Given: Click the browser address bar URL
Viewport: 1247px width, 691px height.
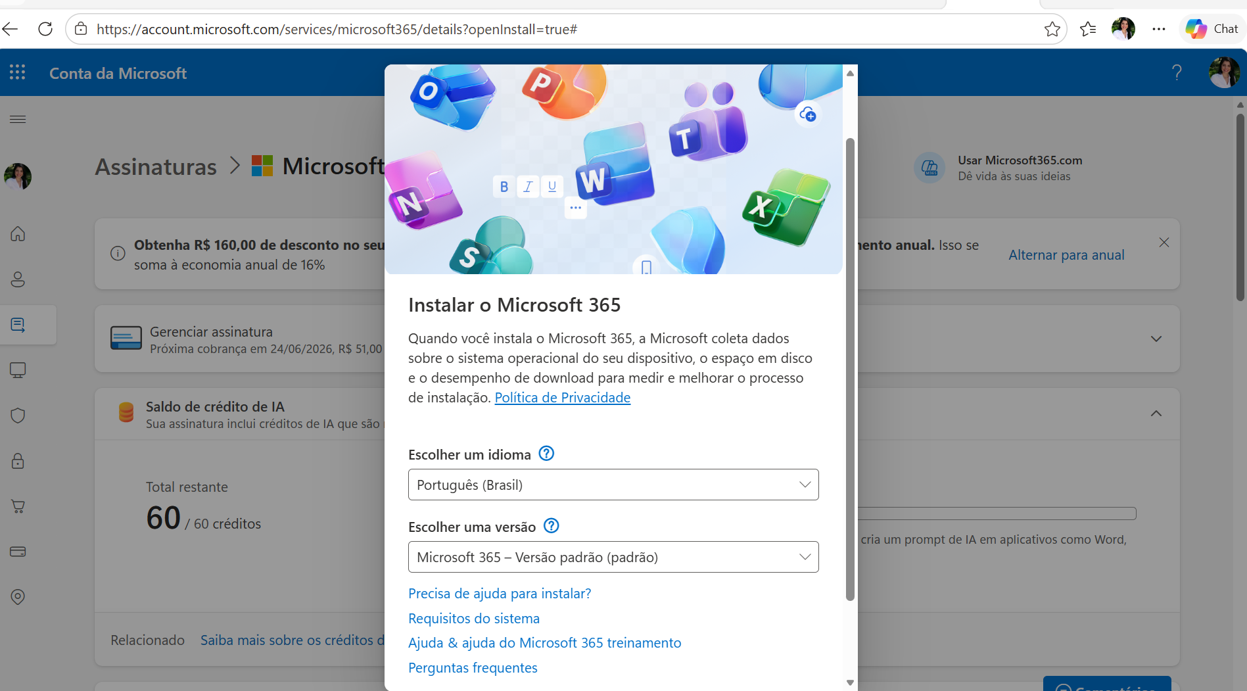Looking at the screenshot, I should click(337, 29).
